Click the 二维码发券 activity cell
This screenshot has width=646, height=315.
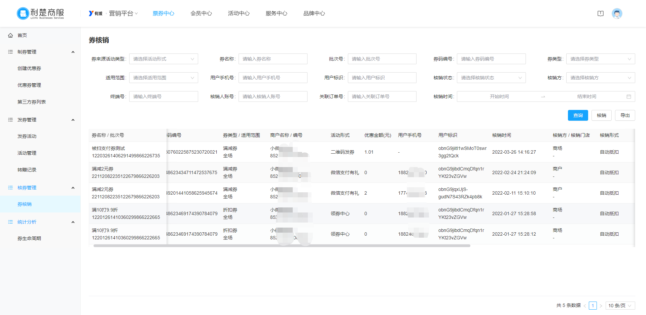click(x=343, y=152)
